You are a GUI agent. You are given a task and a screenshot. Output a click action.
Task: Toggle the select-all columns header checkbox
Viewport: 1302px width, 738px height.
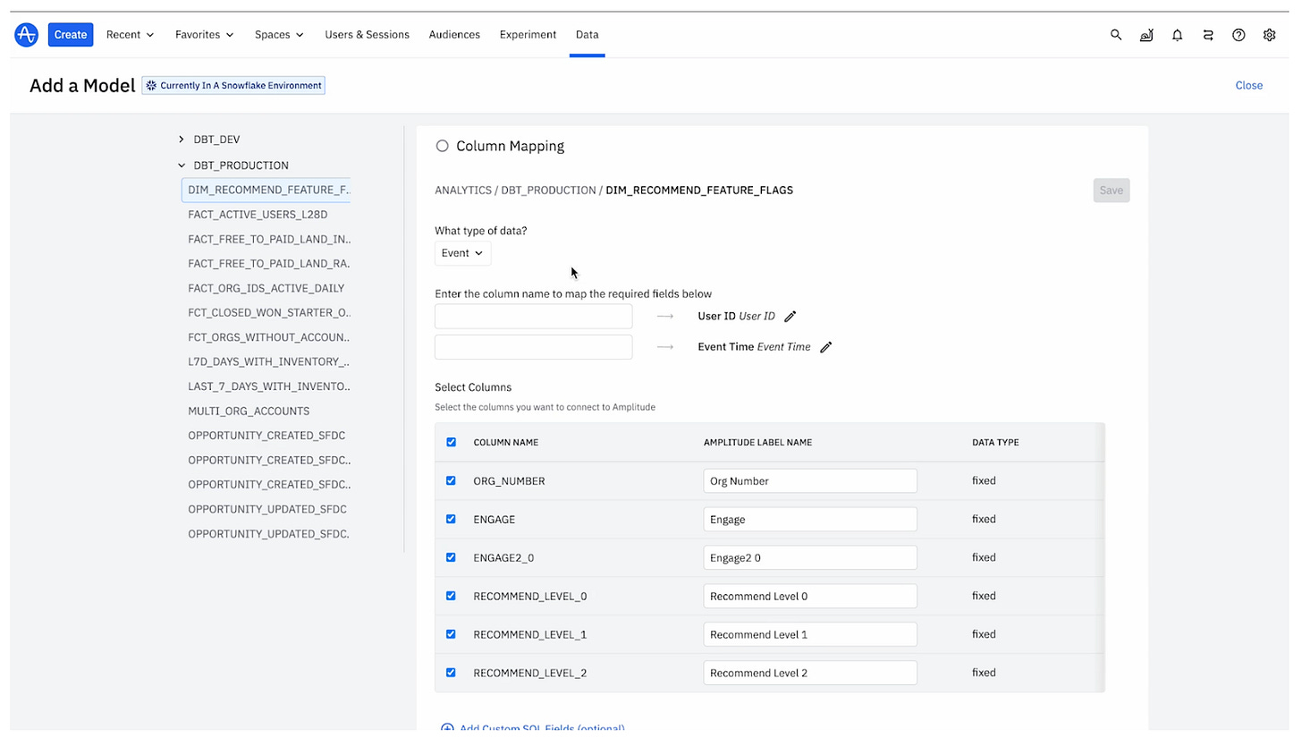(x=451, y=442)
